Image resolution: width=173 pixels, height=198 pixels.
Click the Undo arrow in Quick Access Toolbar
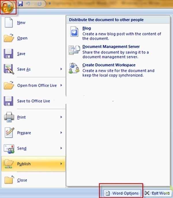click(x=29, y=4)
